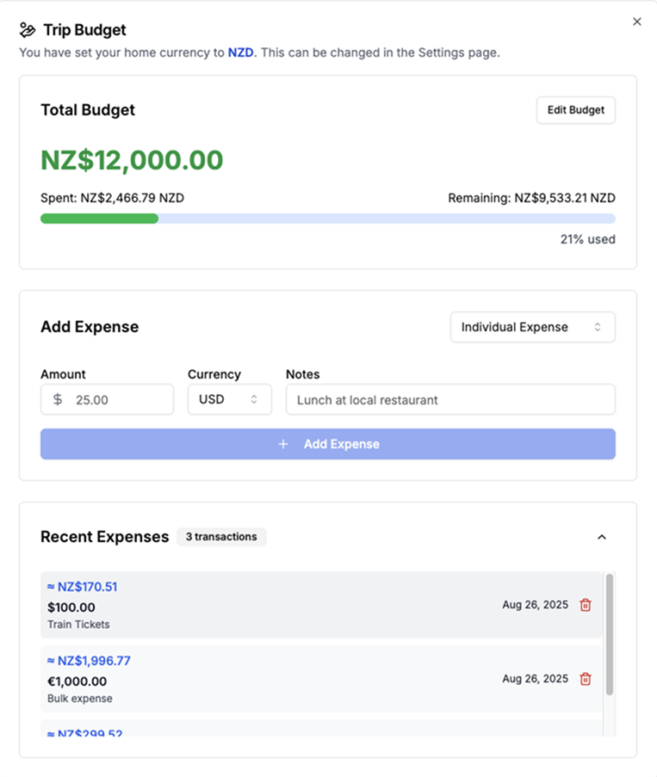Close the Trip Budget dialog
657x777 pixels.
coord(637,22)
